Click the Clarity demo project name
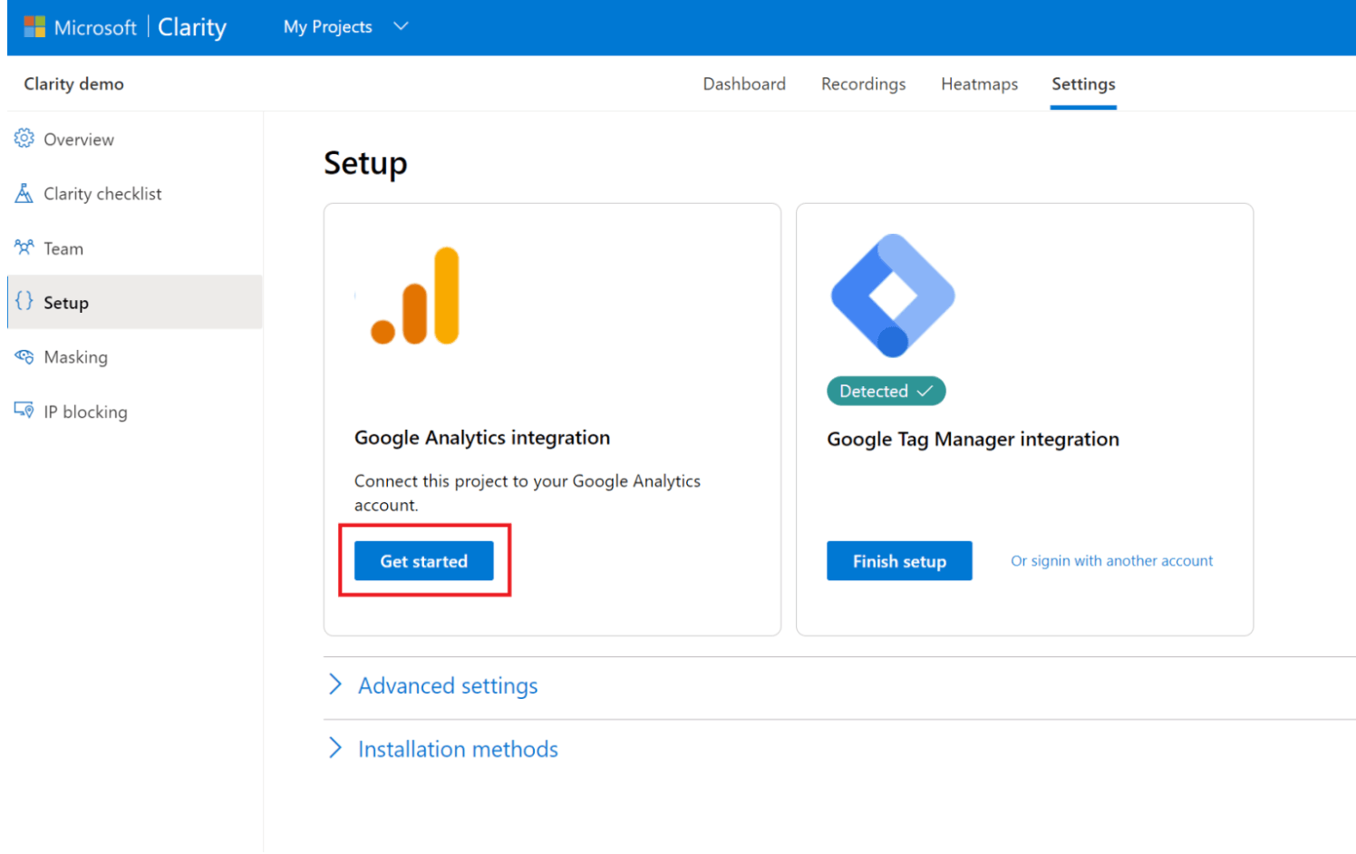This screenshot has height=854, width=1356. point(73,83)
